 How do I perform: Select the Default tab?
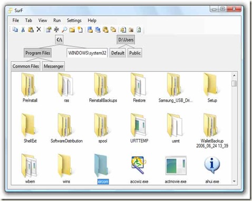[x=118, y=53]
